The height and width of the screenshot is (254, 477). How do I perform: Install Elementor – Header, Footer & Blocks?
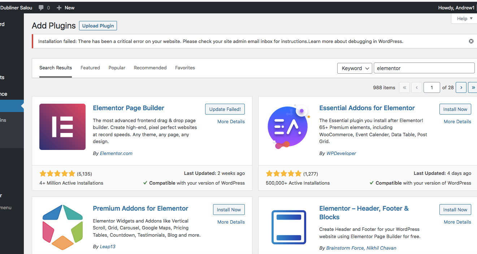(x=455, y=210)
